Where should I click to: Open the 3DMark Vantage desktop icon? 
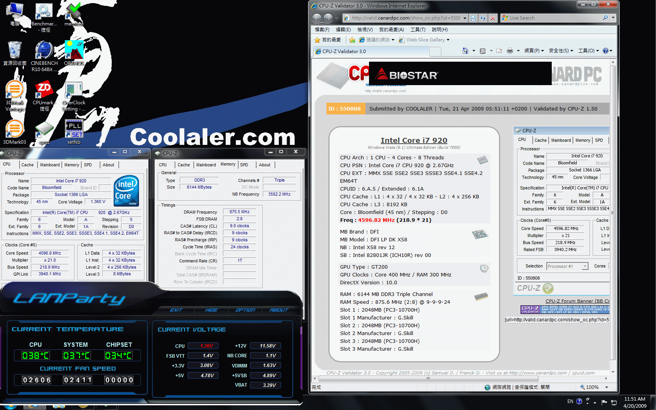[x=15, y=96]
